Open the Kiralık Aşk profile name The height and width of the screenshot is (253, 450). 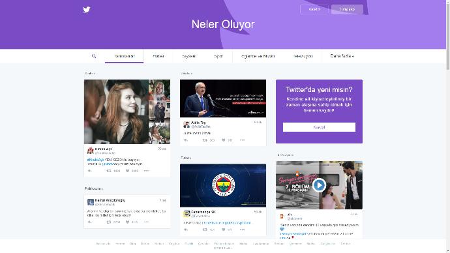(x=104, y=149)
